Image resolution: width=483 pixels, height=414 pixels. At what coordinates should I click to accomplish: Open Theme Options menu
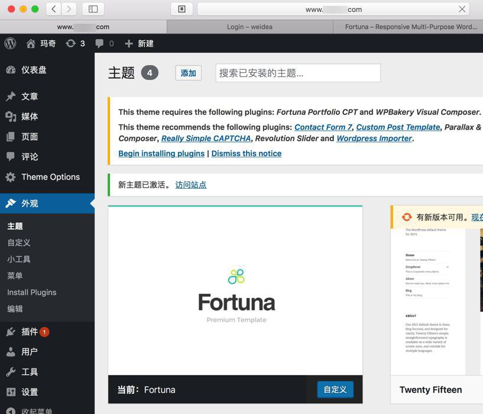[x=47, y=177]
